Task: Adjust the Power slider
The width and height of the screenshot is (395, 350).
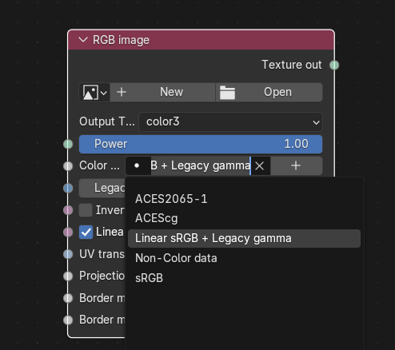Action: pyautogui.click(x=201, y=144)
